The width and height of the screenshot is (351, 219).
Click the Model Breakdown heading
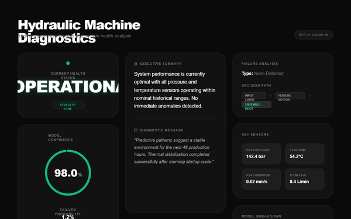pyautogui.click(x=261, y=216)
